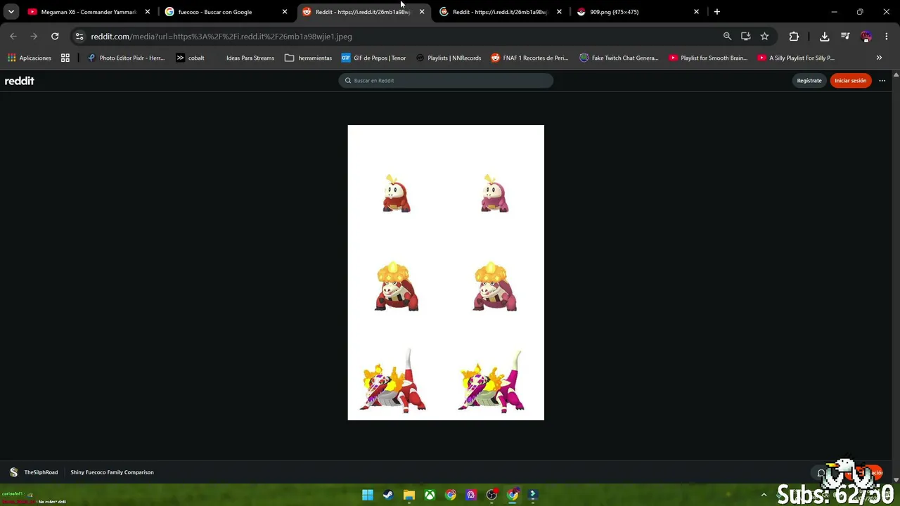Open the GIF de Pepos Tenor bookmark
The height and width of the screenshot is (506, 900).
(373, 58)
